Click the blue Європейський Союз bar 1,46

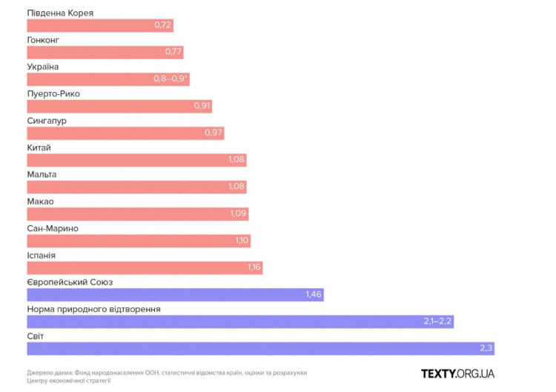[x=175, y=295]
